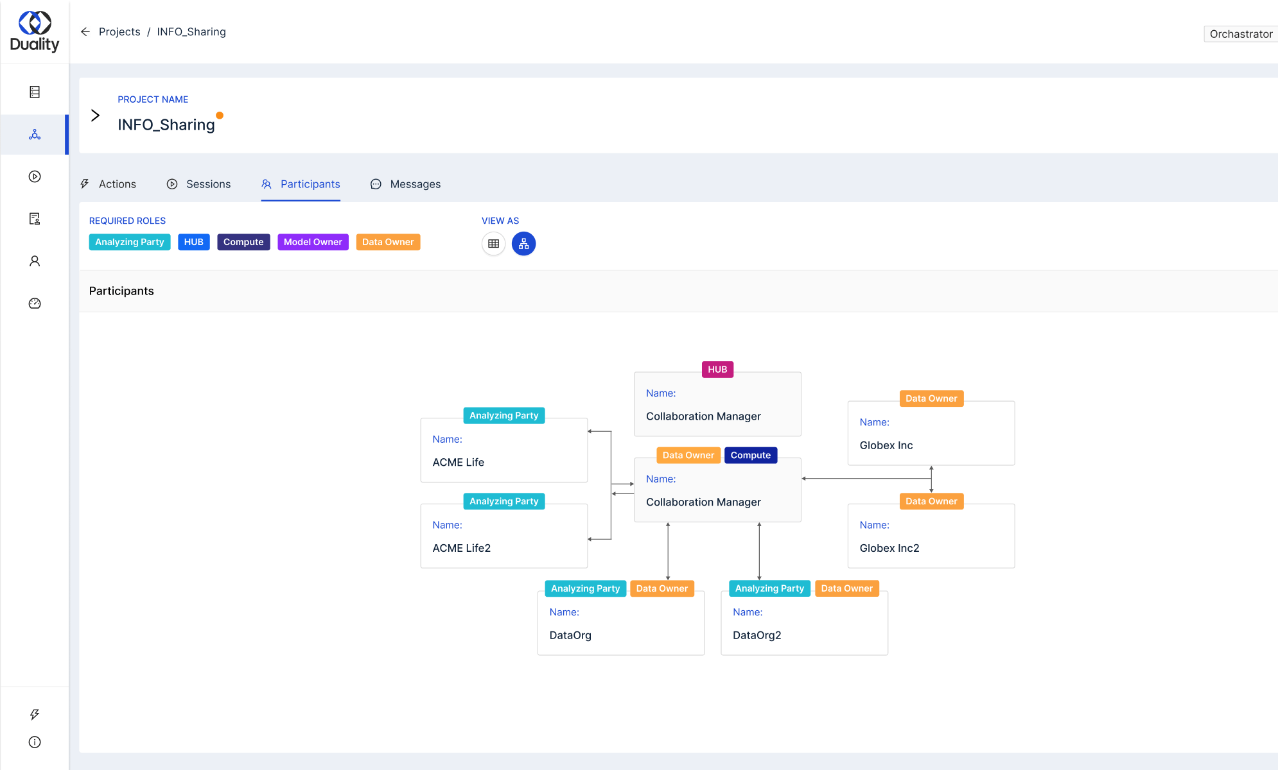
Task: Click the Duality logo
Action: tap(35, 31)
